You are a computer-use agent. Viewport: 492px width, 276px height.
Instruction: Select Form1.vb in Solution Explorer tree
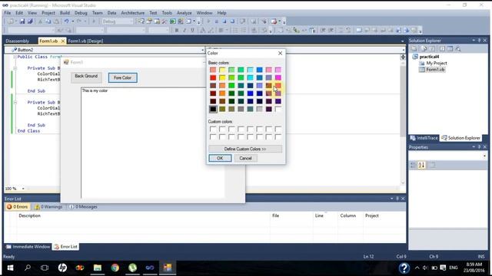435,70
